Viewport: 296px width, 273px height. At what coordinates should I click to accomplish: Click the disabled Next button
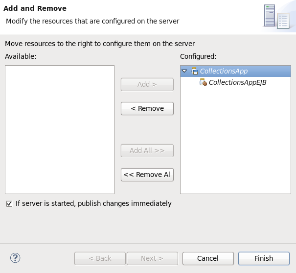(152, 258)
